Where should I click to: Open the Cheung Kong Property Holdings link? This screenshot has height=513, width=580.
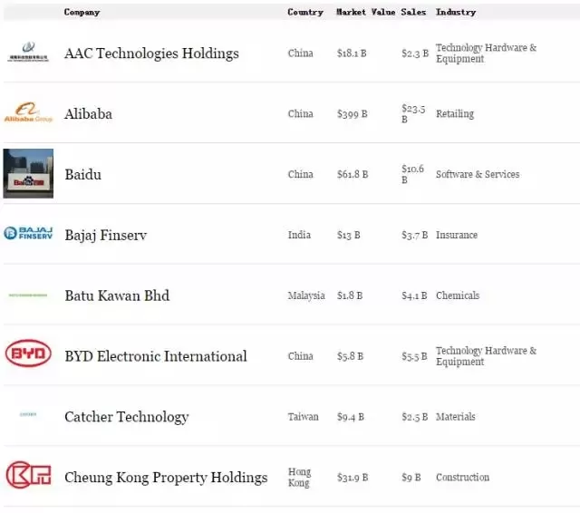166,478
